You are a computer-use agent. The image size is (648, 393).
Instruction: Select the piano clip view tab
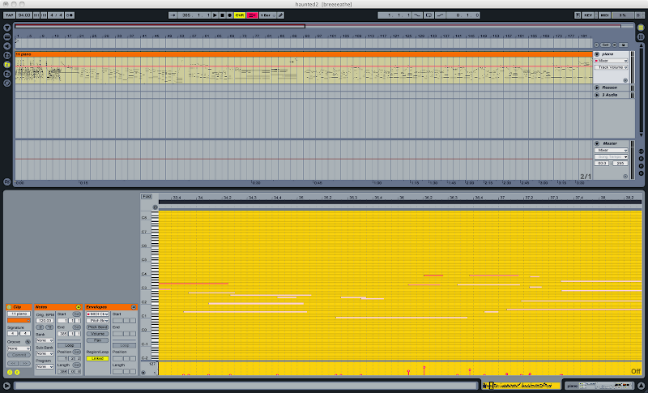[573, 385]
